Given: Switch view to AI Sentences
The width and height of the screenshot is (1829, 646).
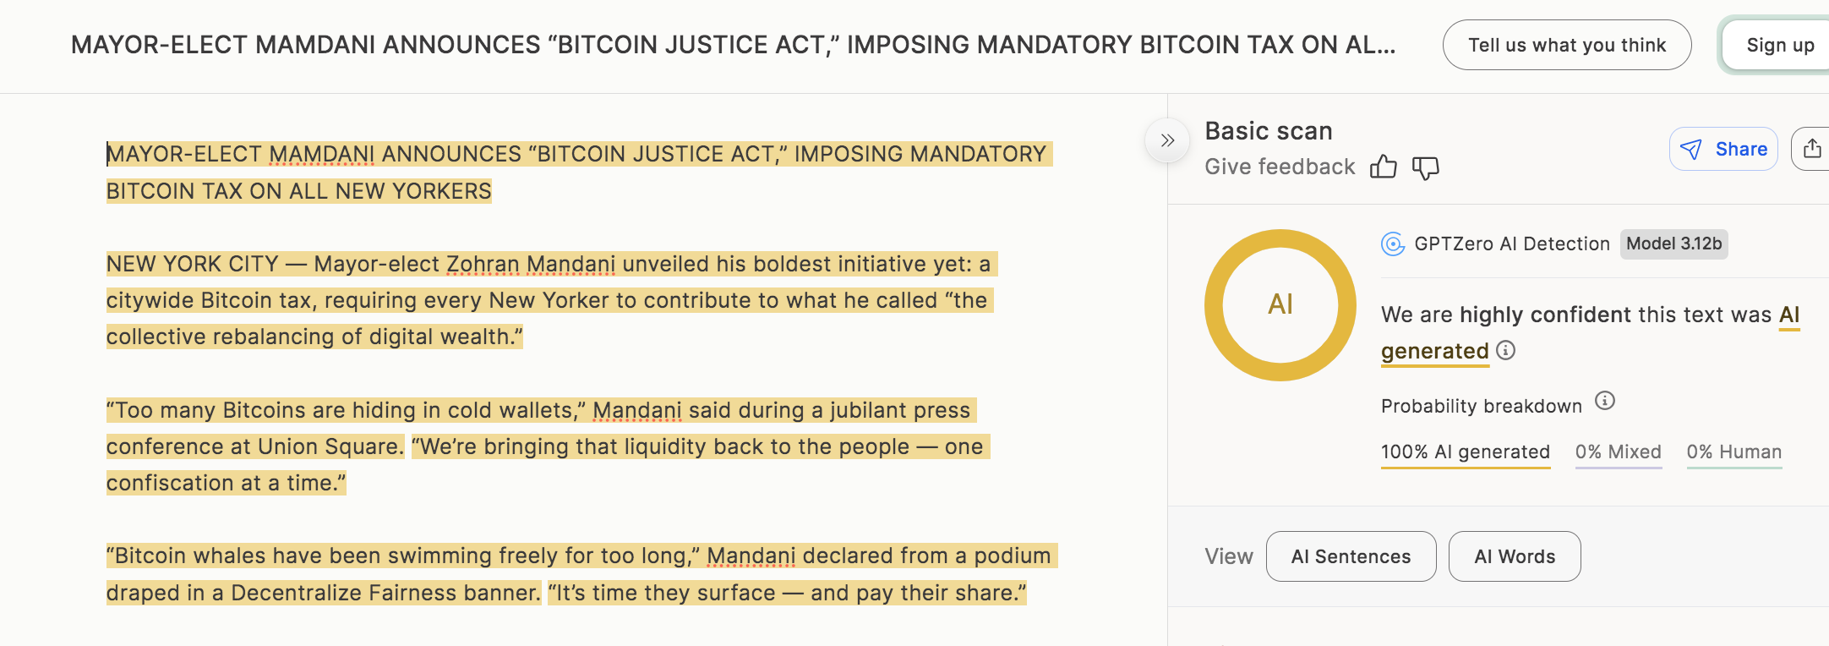Looking at the screenshot, I should pyautogui.click(x=1351, y=556).
